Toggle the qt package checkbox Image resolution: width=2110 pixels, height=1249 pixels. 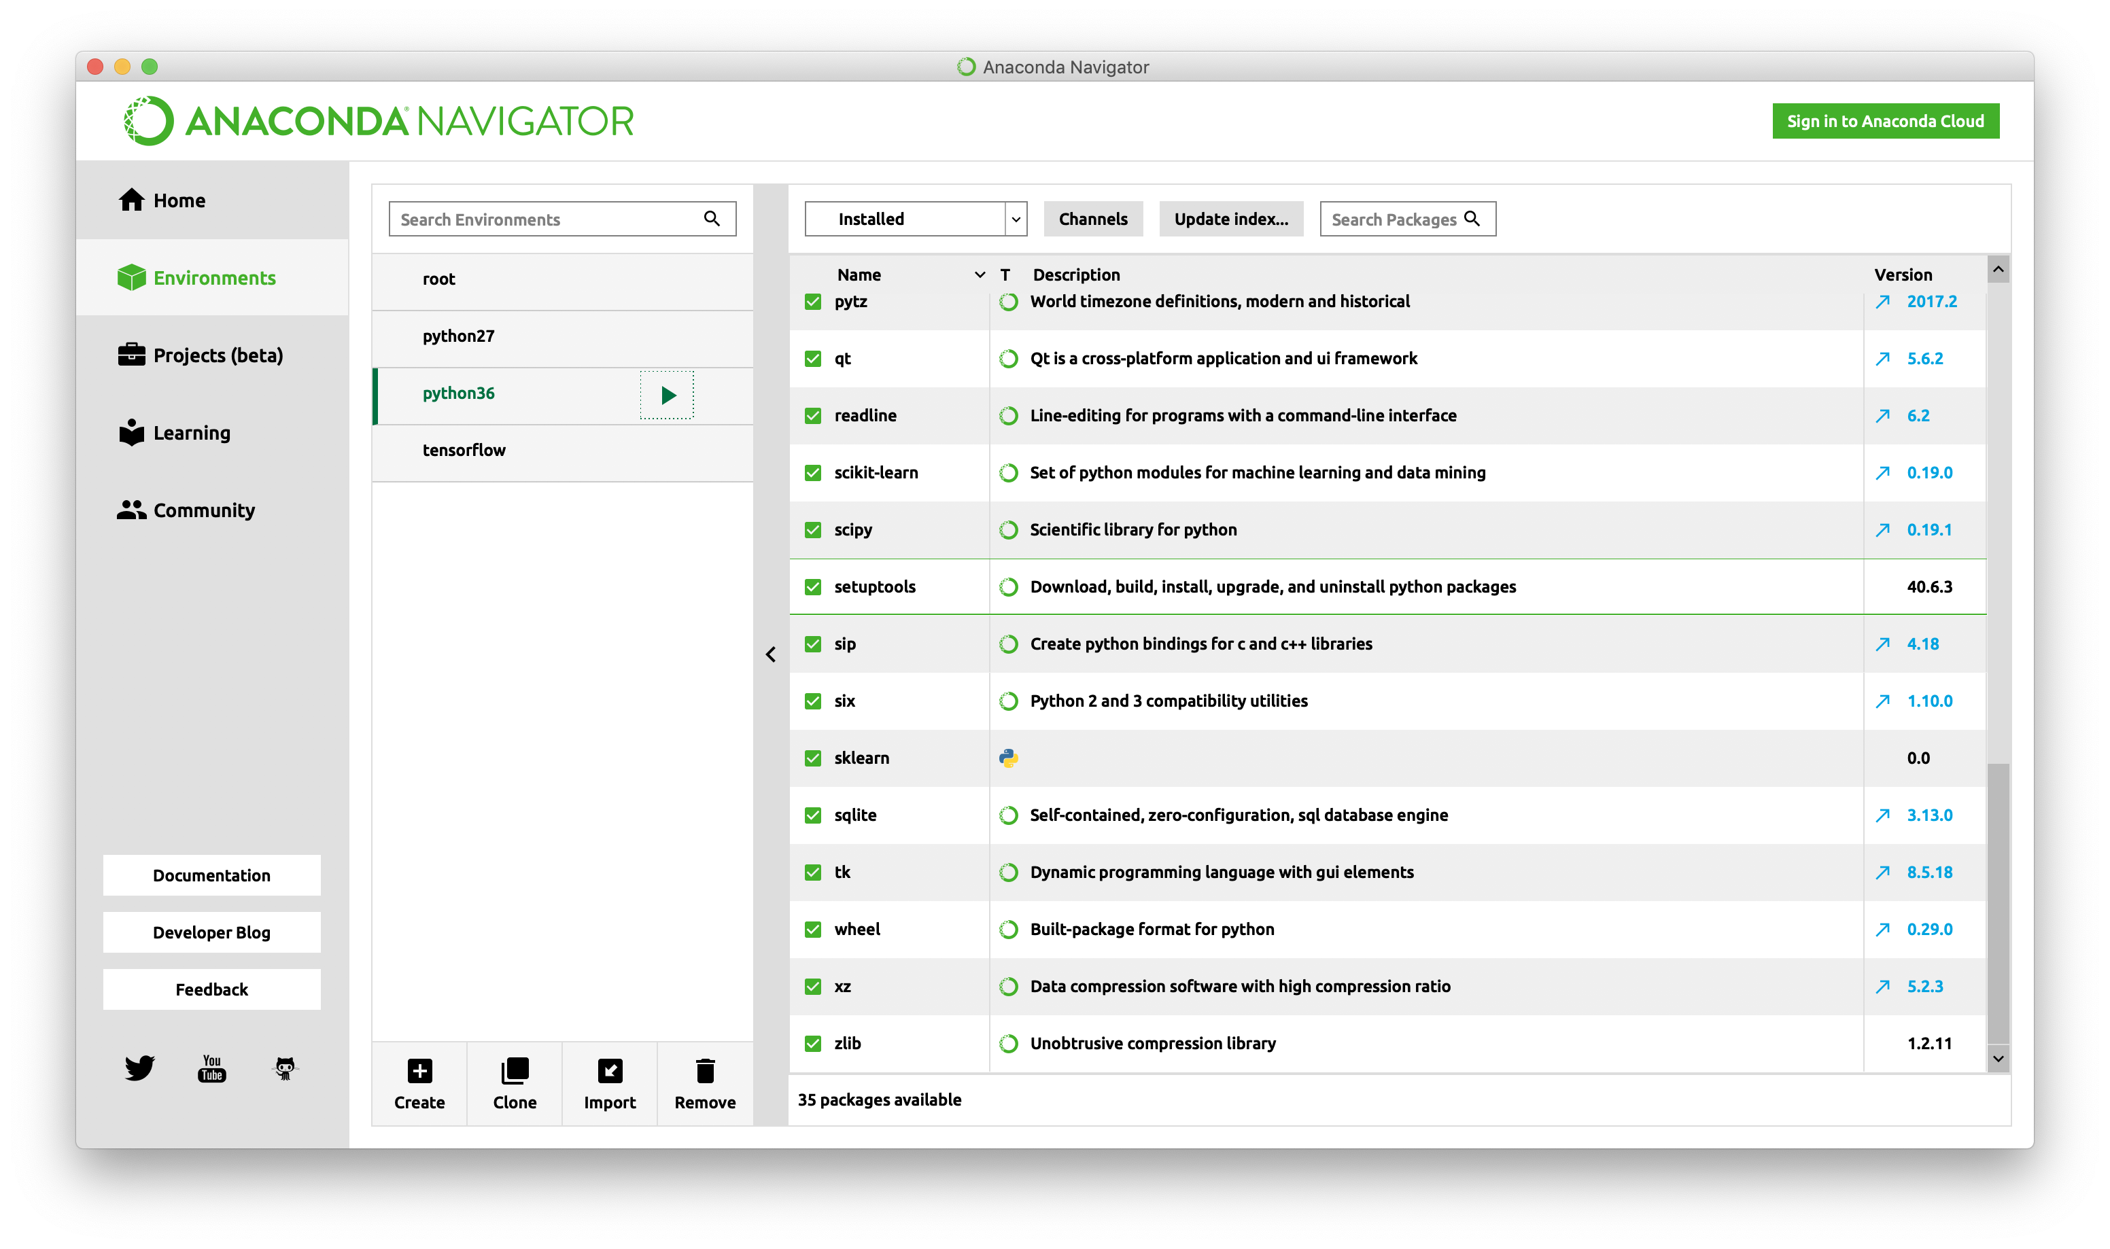click(x=812, y=359)
